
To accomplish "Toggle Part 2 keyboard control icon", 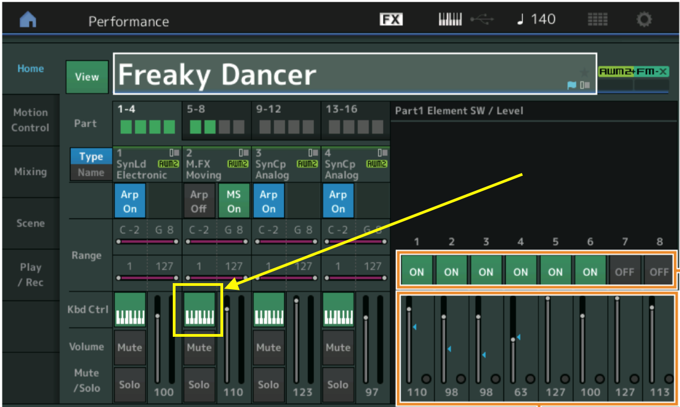I will pos(199,309).
